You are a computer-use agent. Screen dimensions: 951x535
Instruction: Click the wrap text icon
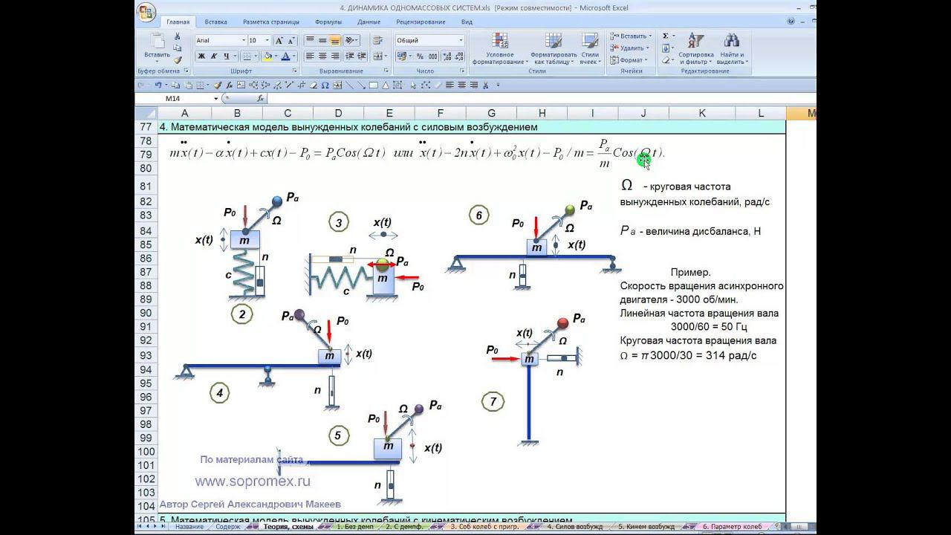(378, 40)
